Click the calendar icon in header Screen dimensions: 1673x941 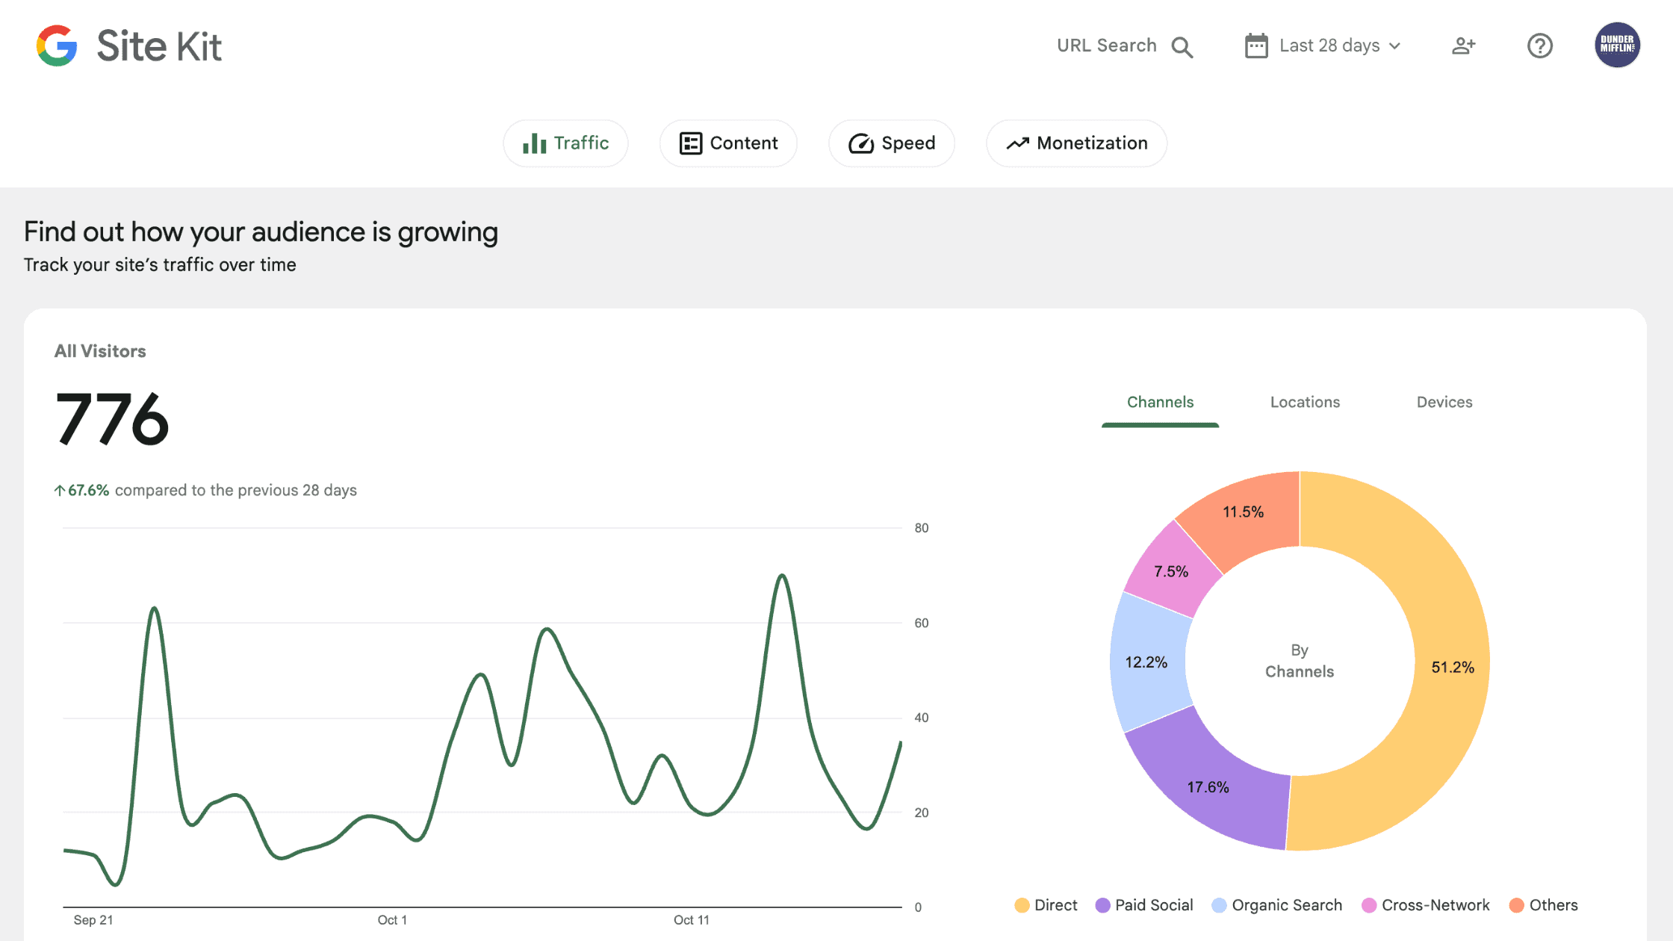click(1256, 46)
